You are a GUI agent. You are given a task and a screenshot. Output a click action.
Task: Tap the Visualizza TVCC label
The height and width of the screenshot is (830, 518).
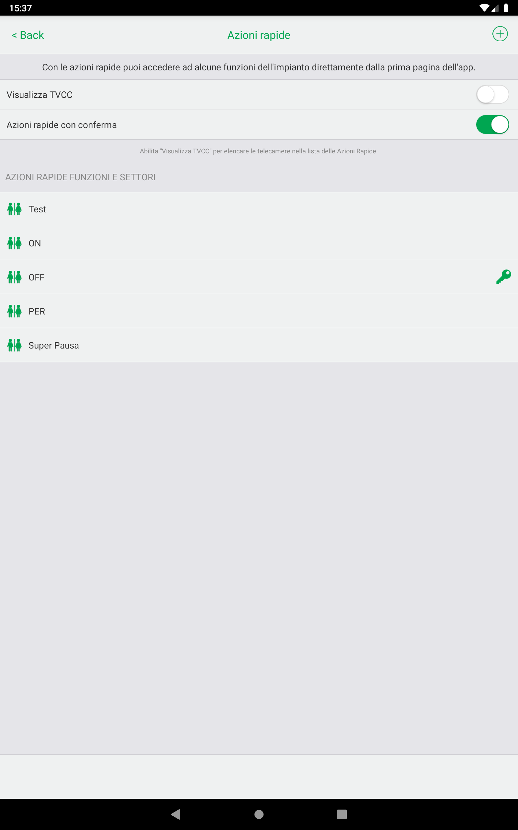(x=39, y=95)
